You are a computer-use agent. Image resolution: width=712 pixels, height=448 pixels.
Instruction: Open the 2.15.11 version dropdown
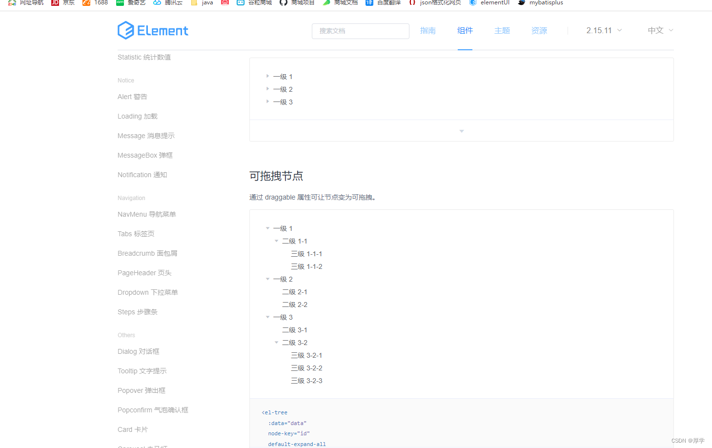point(604,30)
